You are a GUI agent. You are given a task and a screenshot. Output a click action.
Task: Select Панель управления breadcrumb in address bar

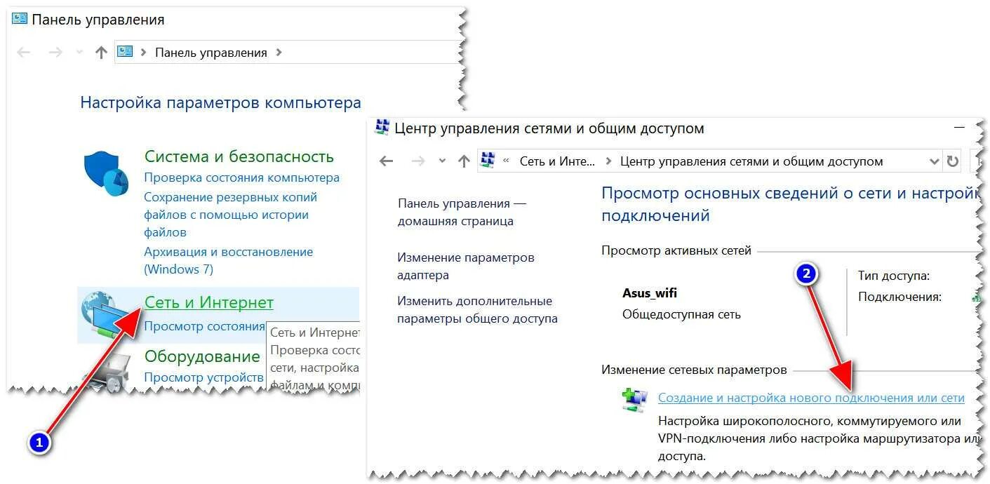(210, 53)
